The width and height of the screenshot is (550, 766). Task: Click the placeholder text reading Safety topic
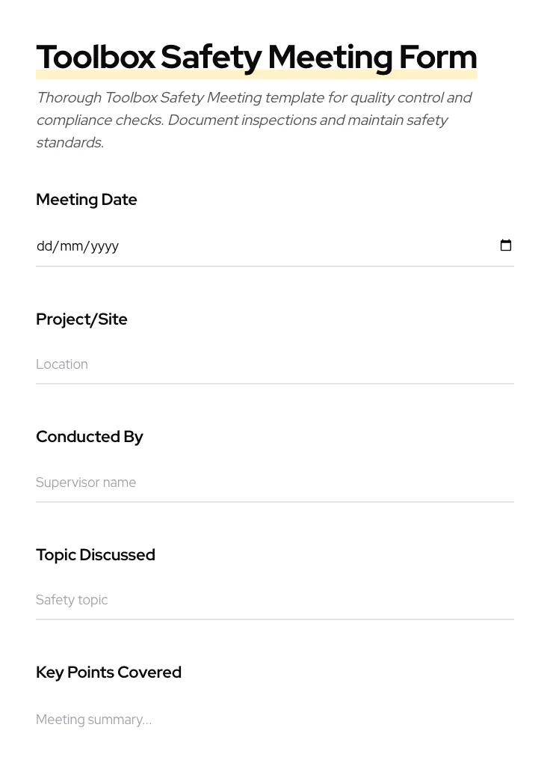tap(72, 600)
